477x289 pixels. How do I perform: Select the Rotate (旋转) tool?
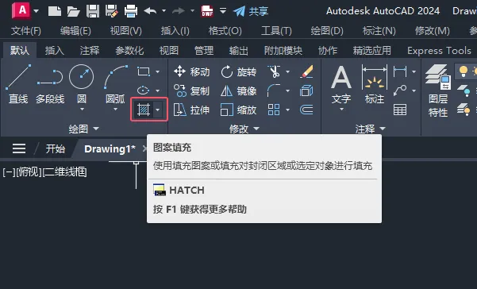coord(238,71)
